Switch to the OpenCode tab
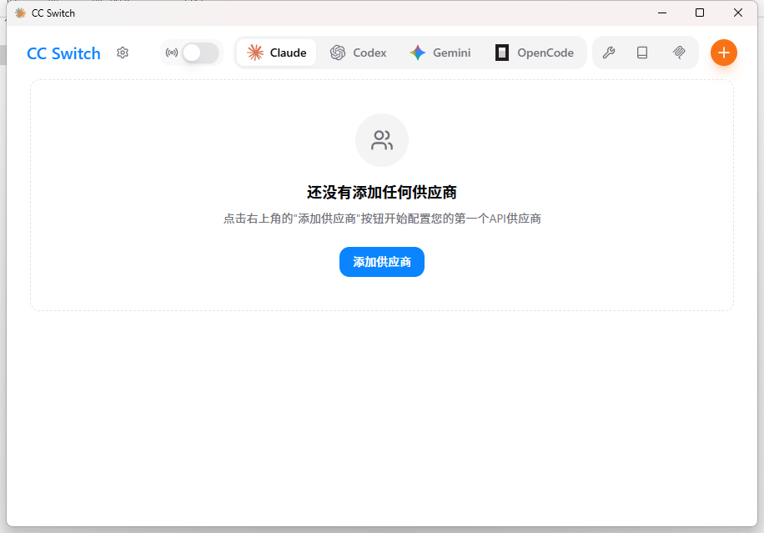 535,53
